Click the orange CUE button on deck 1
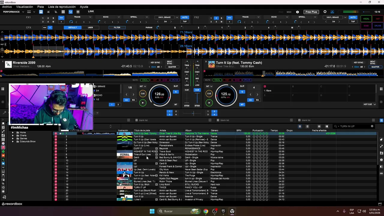 point(143,94)
